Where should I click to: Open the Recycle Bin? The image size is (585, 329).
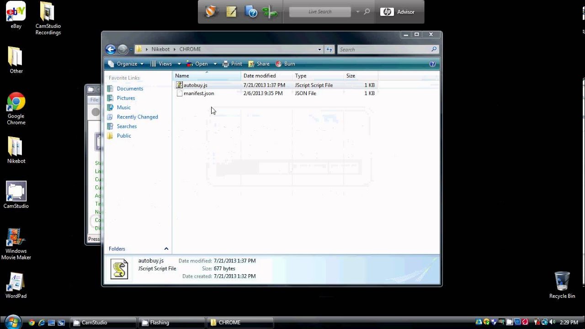tap(562, 285)
